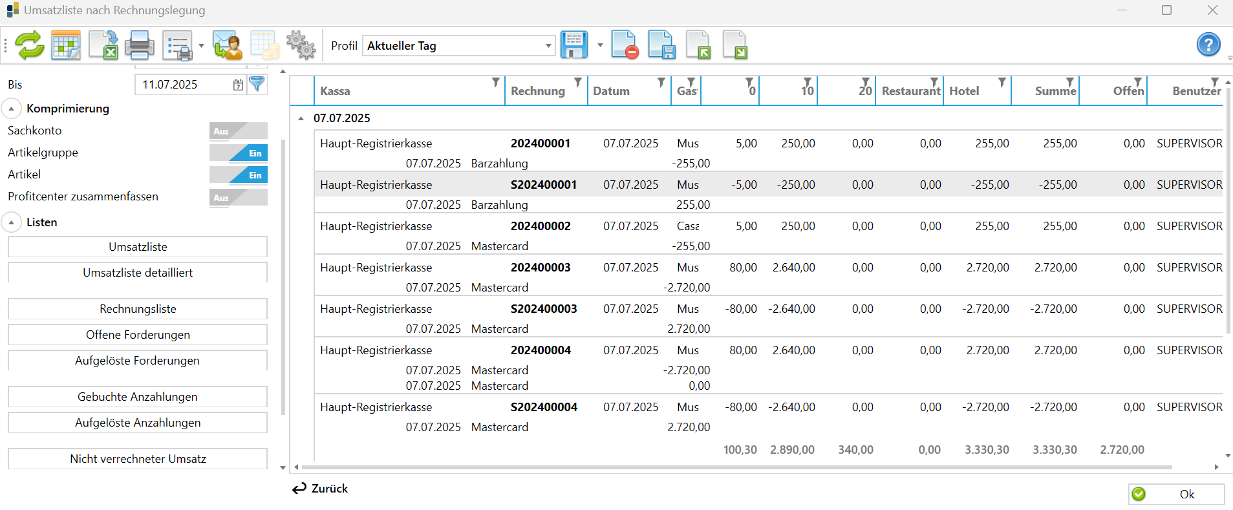Sort by the Datum column header
Screen dimensions: 1233x510
click(x=611, y=91)
